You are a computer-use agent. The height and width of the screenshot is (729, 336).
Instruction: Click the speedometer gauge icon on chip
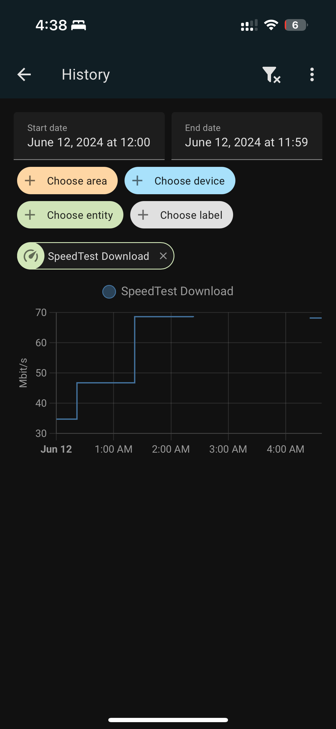tap(31, 256)
